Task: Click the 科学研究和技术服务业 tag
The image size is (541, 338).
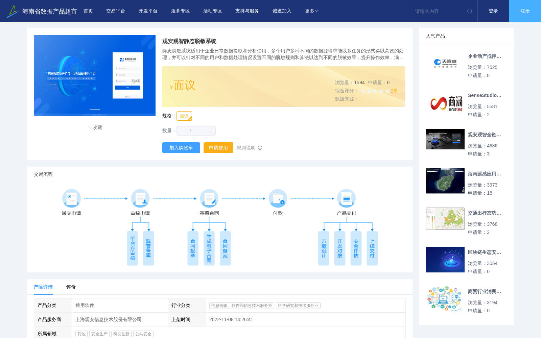Action: [298, 306]
